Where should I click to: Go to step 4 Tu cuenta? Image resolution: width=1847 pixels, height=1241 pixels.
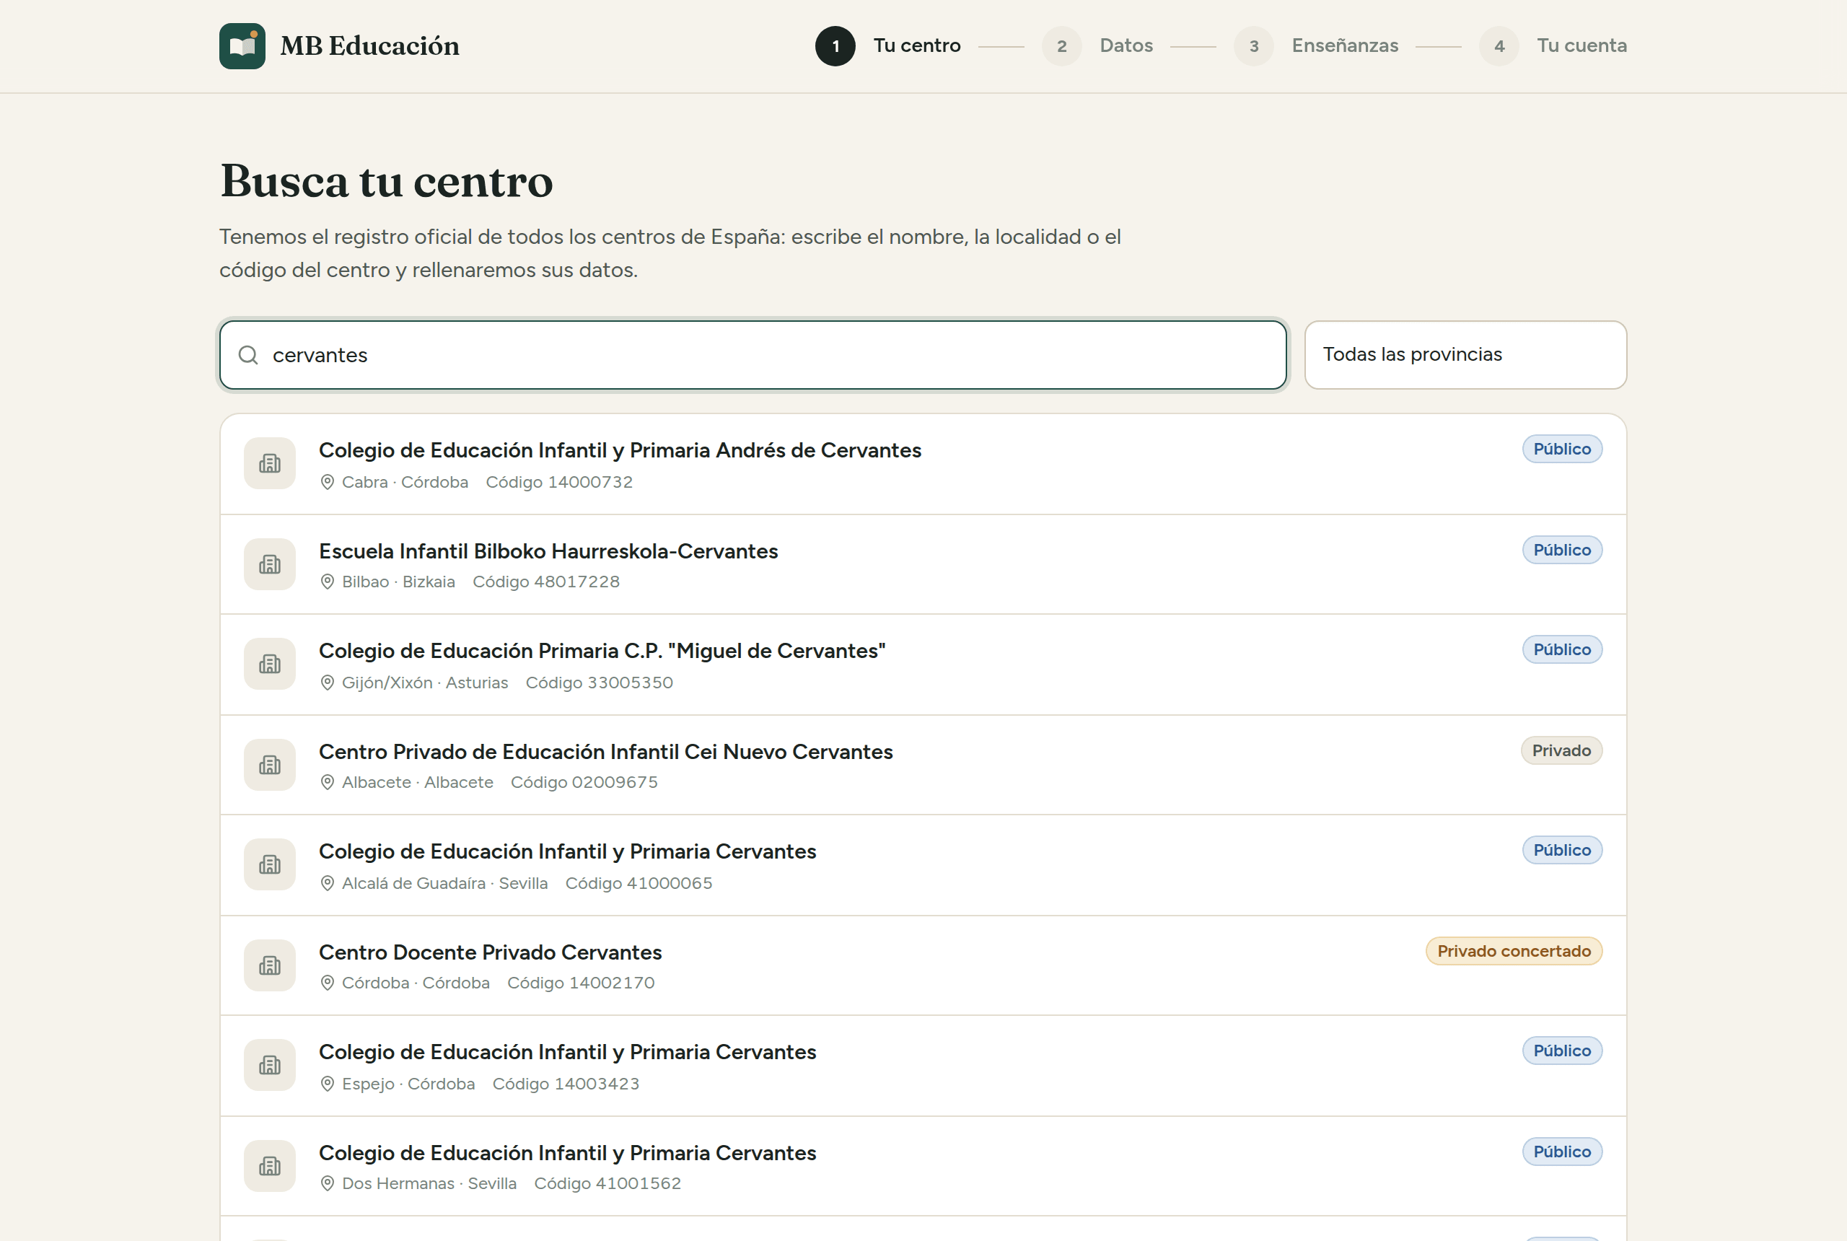point(1553,46)
